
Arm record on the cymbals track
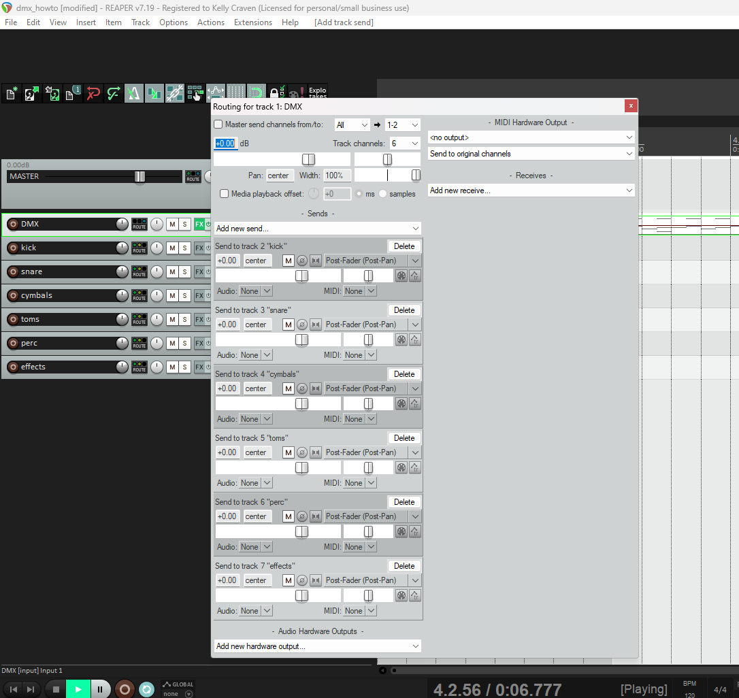13,295
